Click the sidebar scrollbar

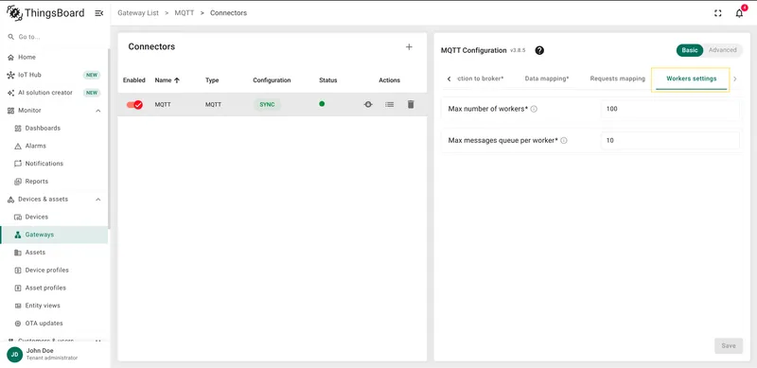click(109, 140)
